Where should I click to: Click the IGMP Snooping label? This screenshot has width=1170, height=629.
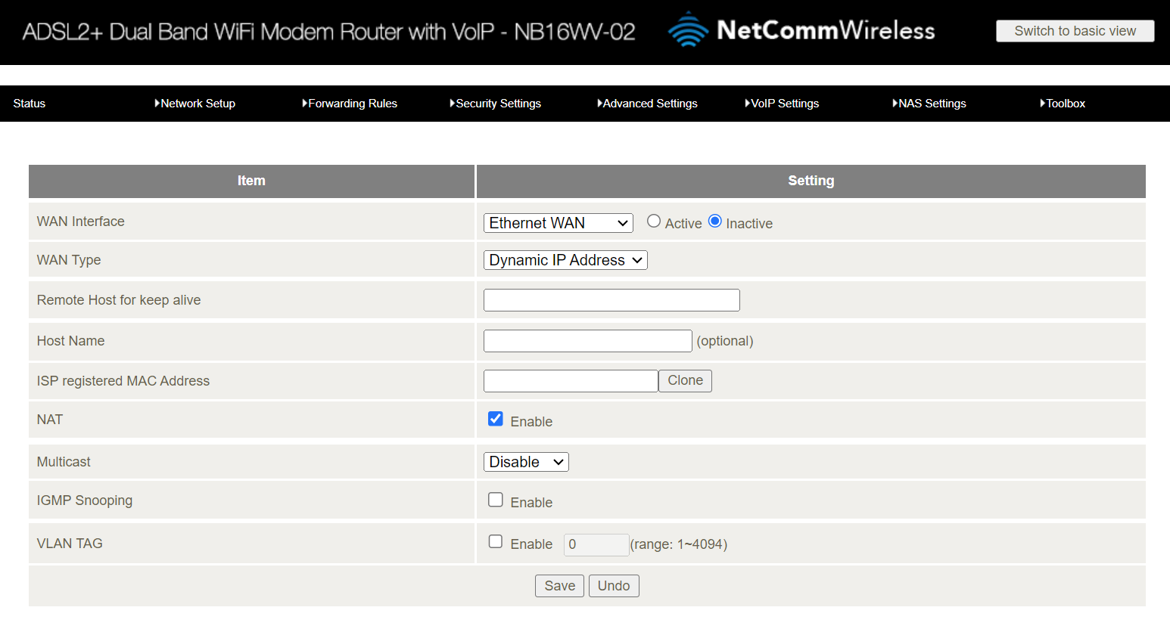pyautogui.click(x=85, y=500)
